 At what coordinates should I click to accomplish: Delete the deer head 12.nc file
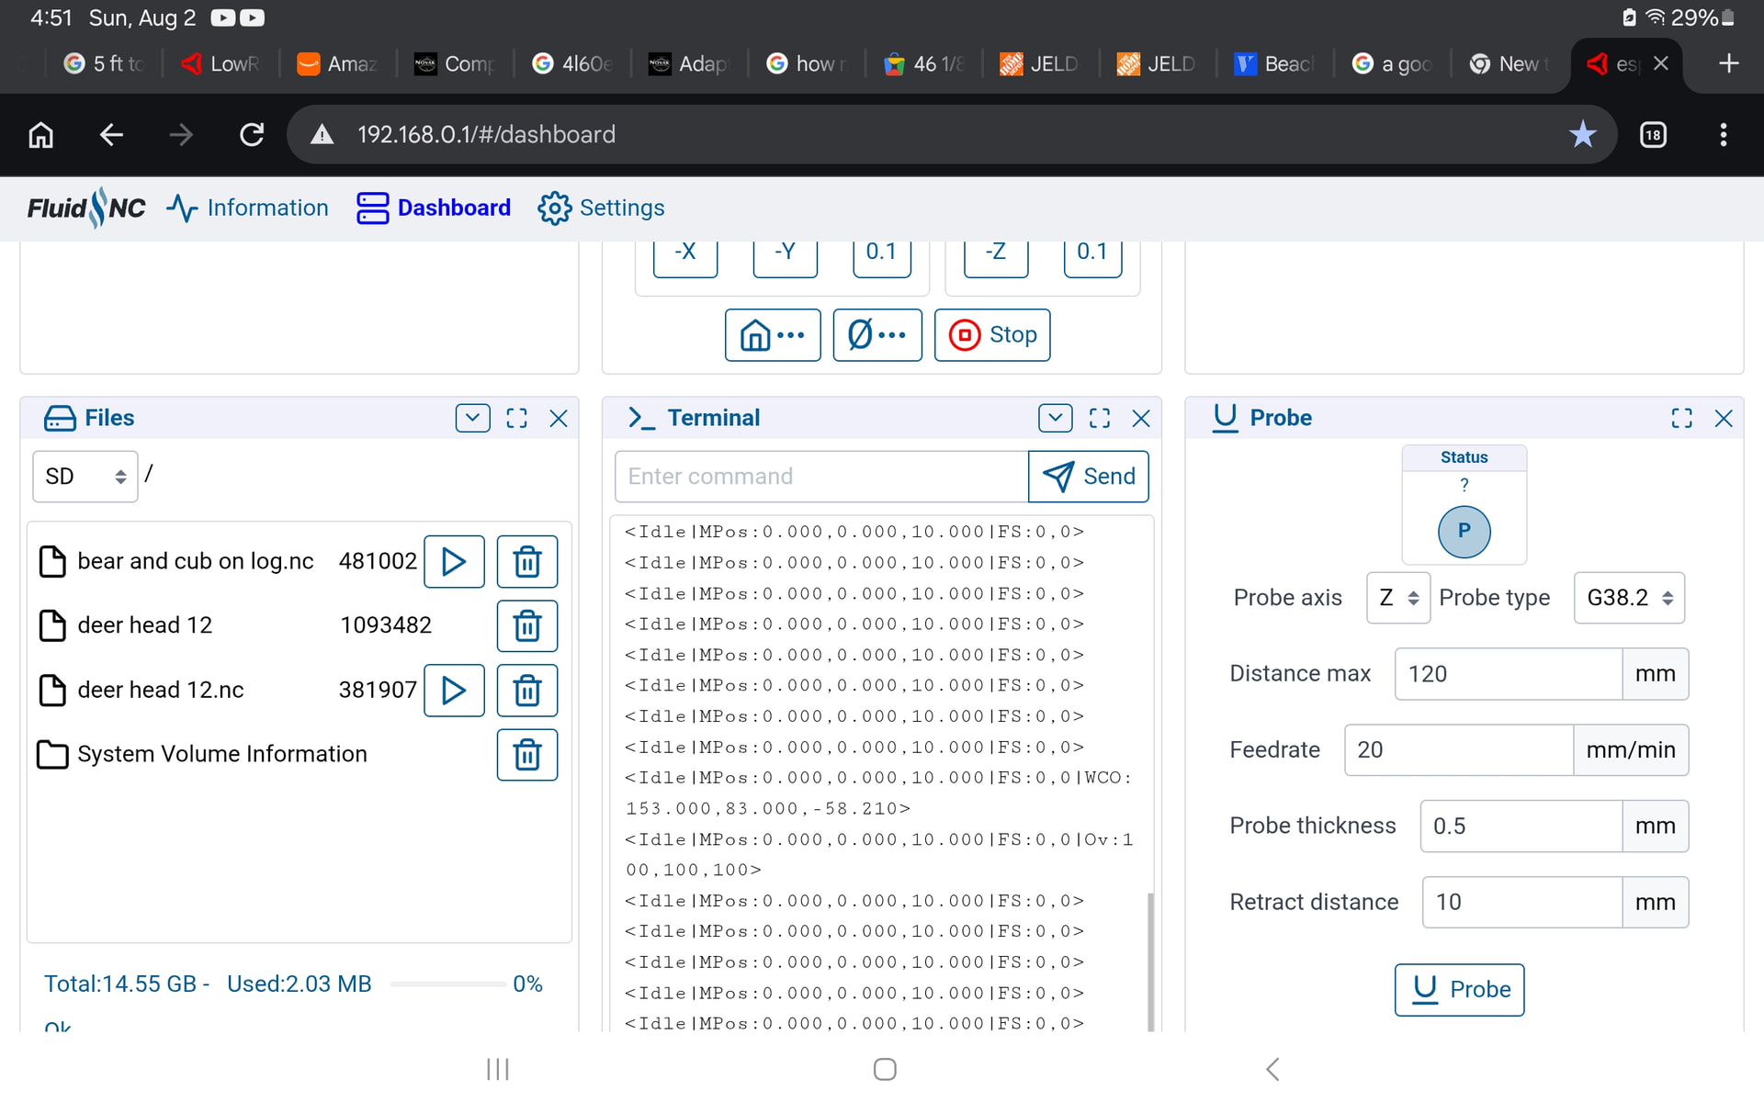tap(527, 690)
